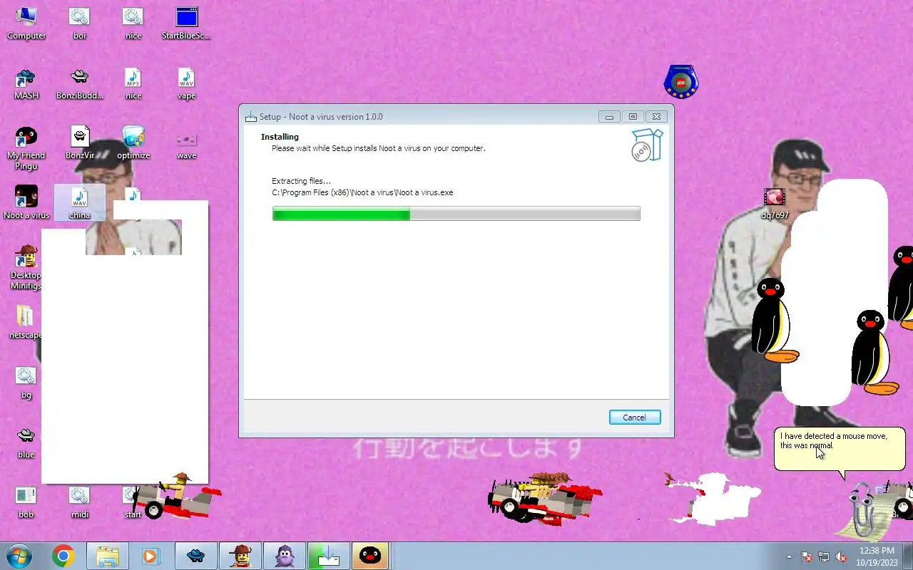Switch to the Lego minifig taskbar item
913x570 pixels.
240,556
